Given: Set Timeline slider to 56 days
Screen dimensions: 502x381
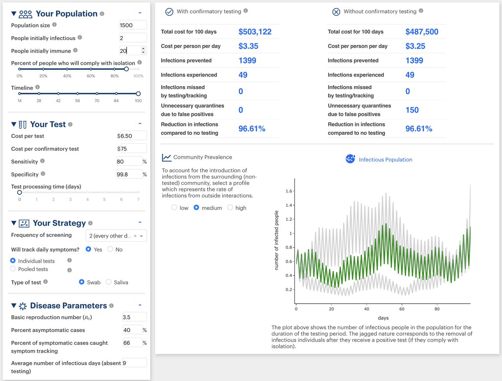Looking at the screenshot, I should pos(77,94).
